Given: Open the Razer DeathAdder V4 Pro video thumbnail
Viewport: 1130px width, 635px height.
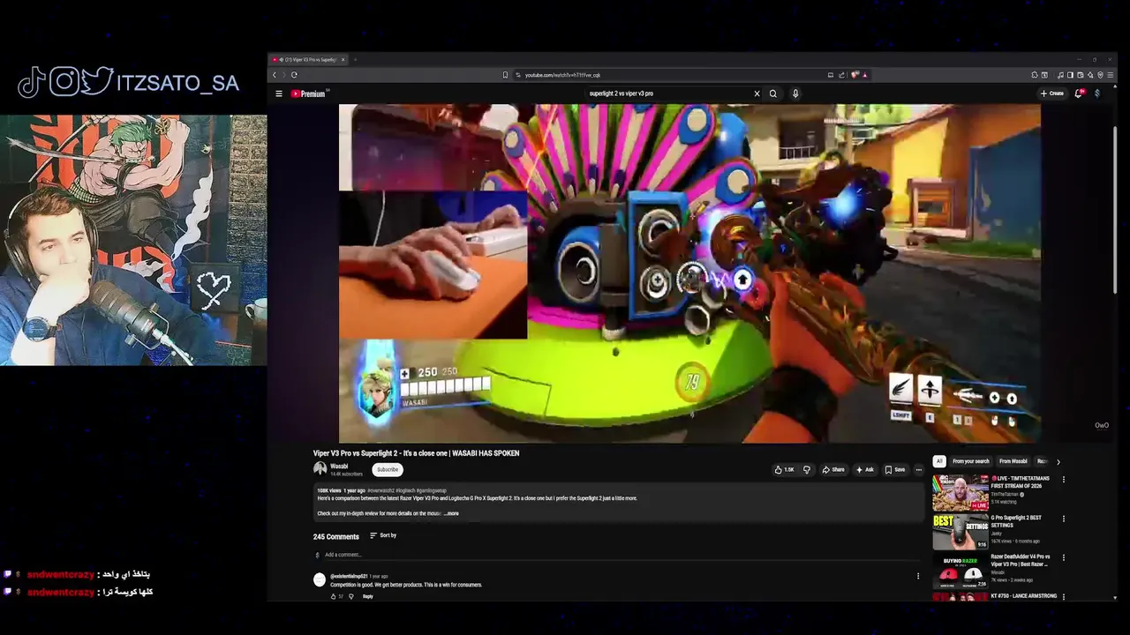Looking at the screenshot, I should (x=960, y=570).
